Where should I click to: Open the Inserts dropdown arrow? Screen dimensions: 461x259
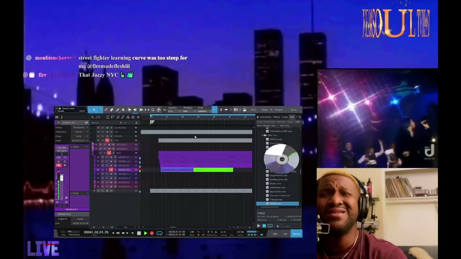tap(85, 147)
